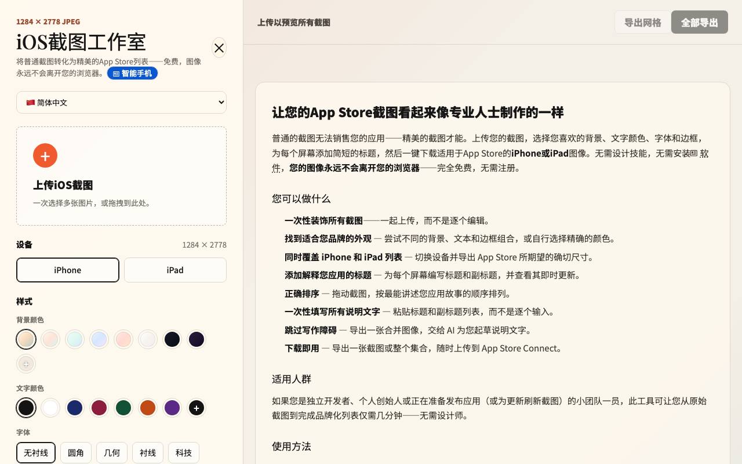The image size is (742, 464).
Task: Click the 全部导出 button
Action: pos(700,23)
